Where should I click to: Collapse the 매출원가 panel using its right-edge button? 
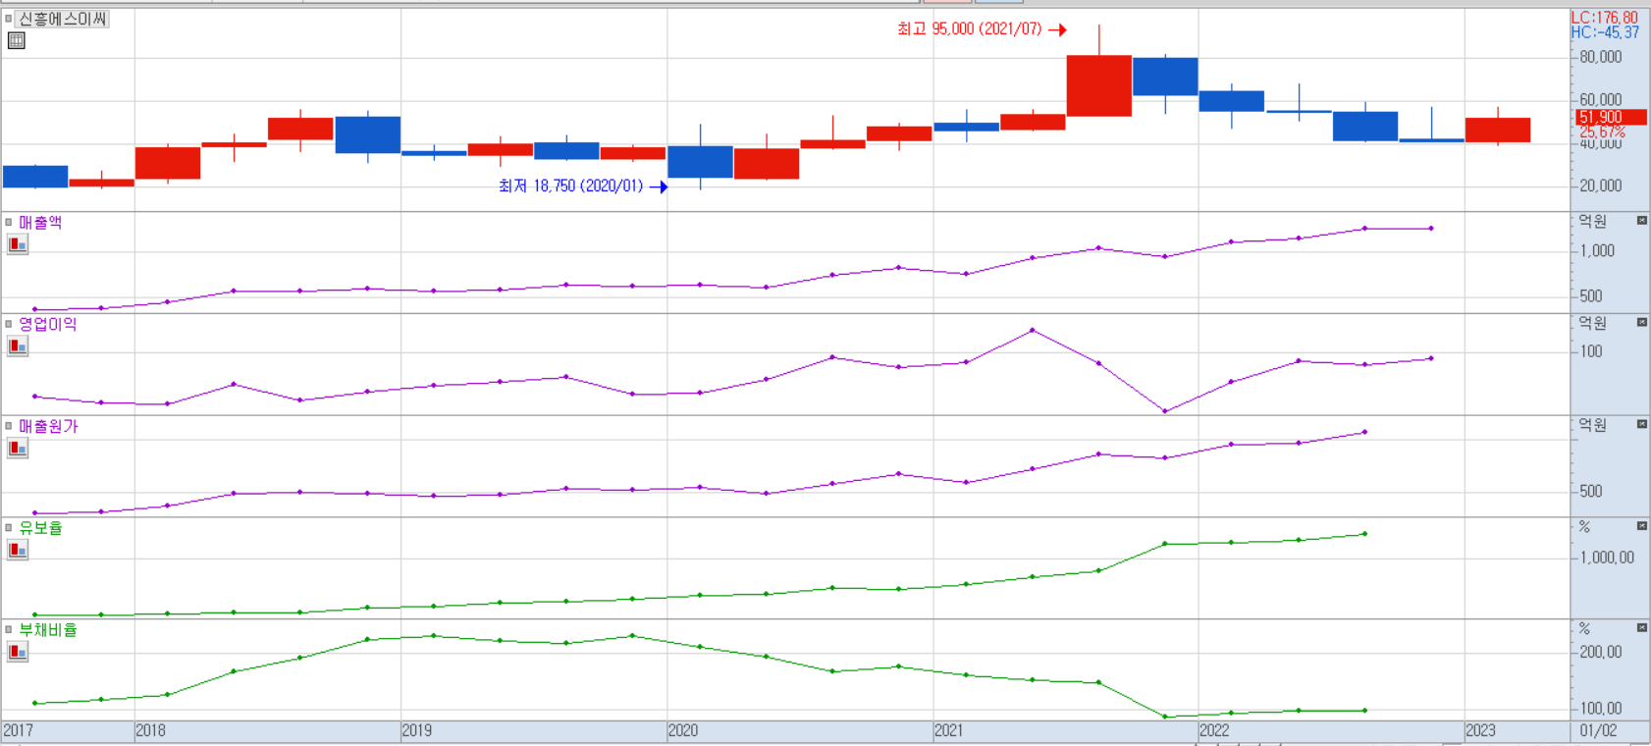(x=1641, y=424)
